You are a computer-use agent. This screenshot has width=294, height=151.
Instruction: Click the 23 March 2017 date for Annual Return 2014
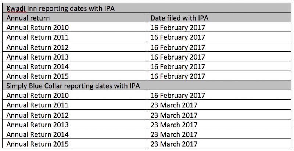point(174,134)
